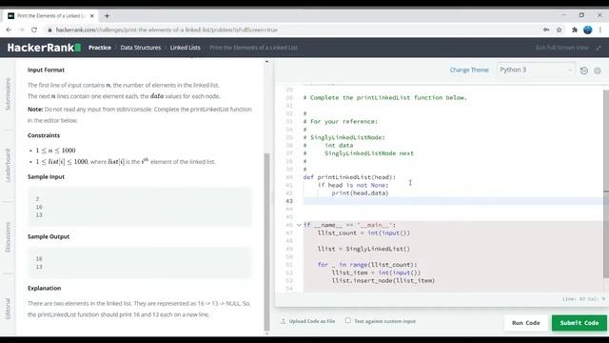Open the Python 3 language dropdown
The width and height of the screenshot is (609, 343).
tap(536, 70)
